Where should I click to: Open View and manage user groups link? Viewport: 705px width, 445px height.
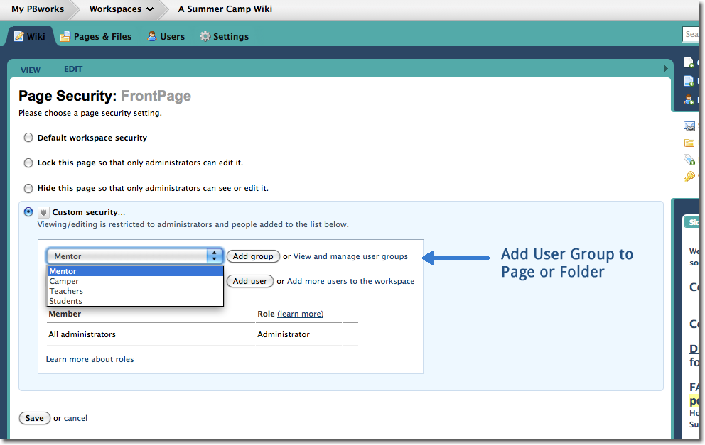click(350, 256)
